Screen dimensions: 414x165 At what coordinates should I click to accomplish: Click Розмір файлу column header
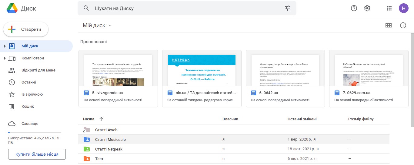(x=361, y=119)
